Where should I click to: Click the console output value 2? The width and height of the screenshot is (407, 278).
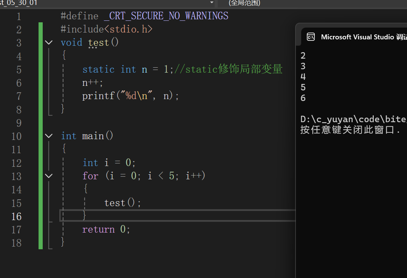point(303,56)
